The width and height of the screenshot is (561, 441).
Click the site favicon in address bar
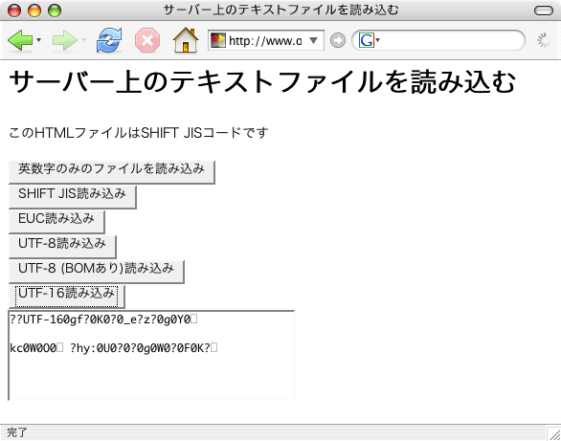[218, 40]
